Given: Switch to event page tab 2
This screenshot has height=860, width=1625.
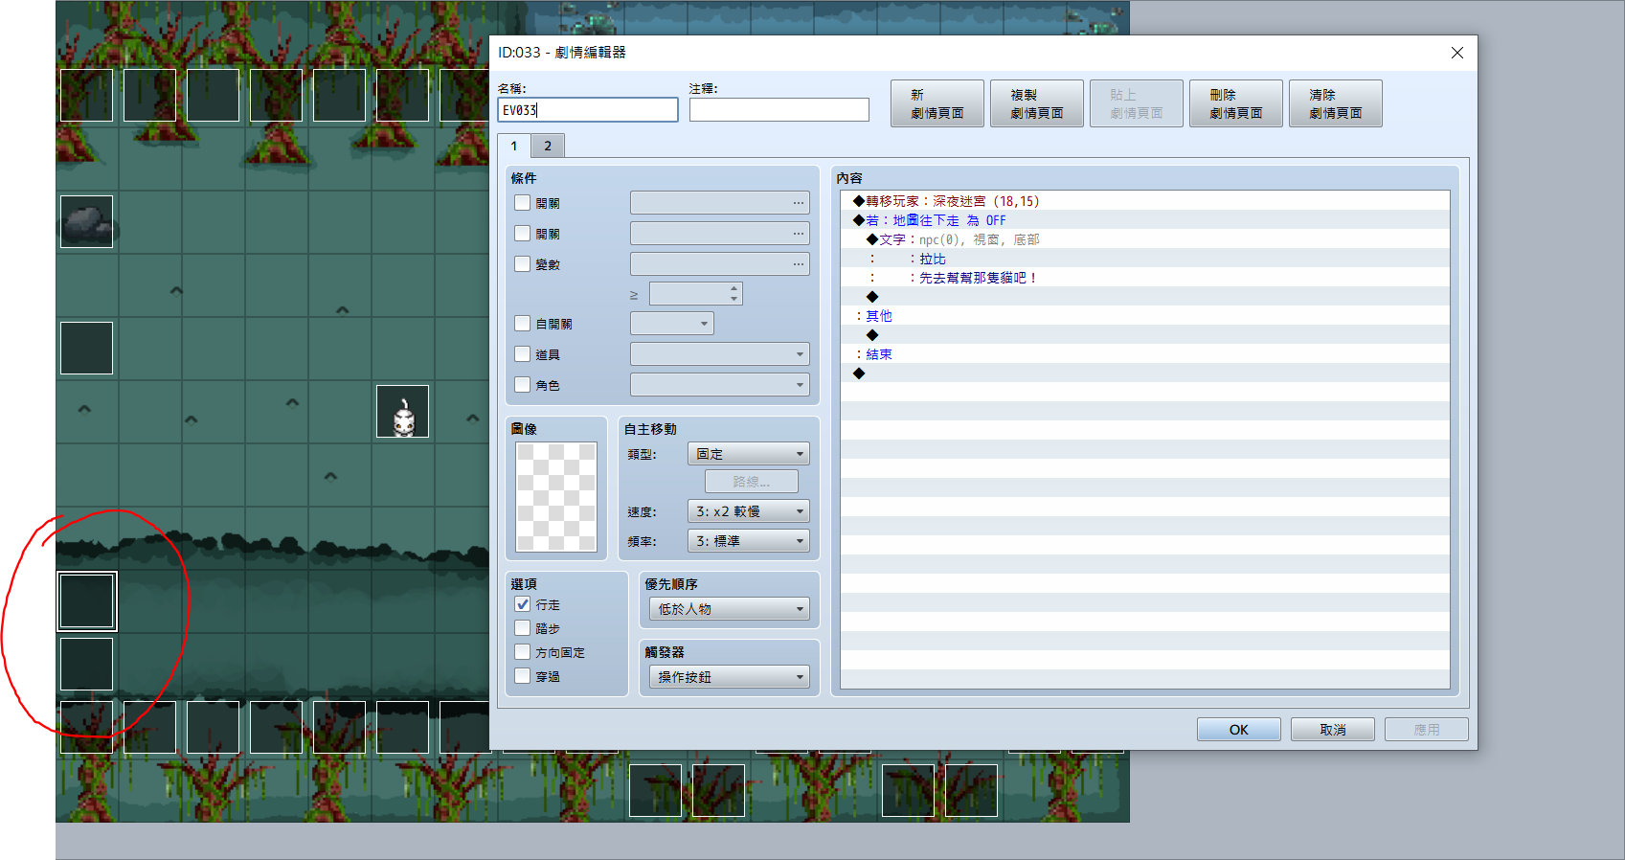Looking at the screenshot, I should [548, 146].
